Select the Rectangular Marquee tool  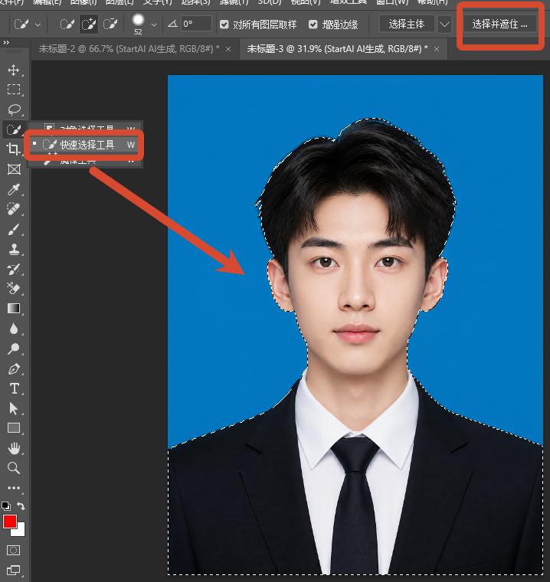click(x=14, y=90)
